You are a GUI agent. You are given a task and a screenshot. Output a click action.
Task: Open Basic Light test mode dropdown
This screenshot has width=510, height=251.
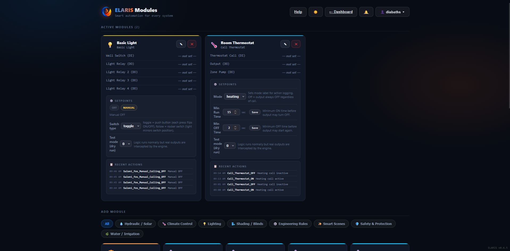[126, 144]
